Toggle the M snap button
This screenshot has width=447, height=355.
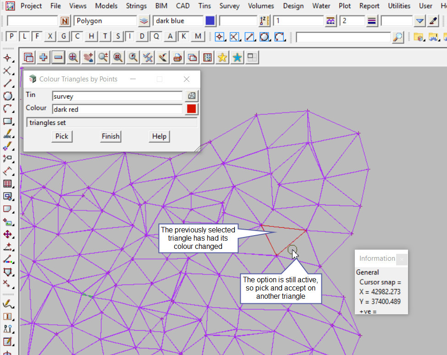pyautogui.click(x=198, y=37)
